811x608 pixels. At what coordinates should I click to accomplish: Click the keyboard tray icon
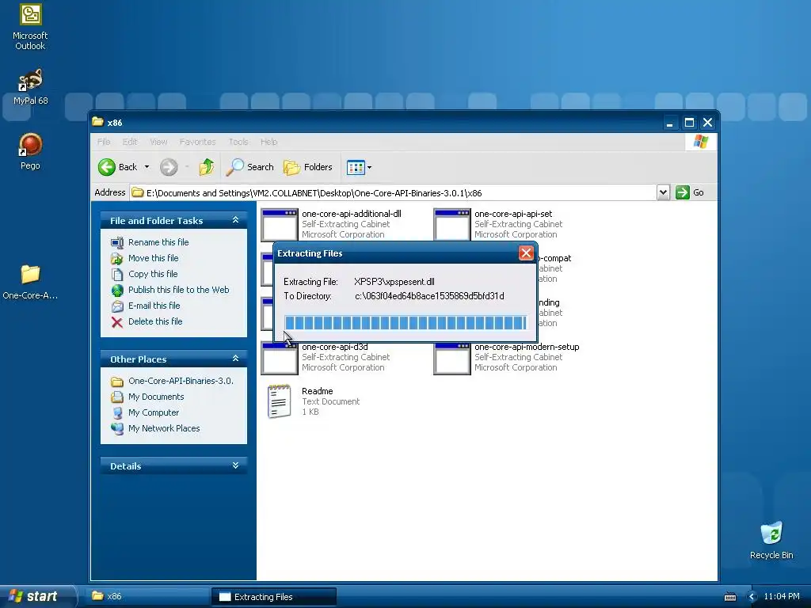pyautogui.click(x=730, y=597)
